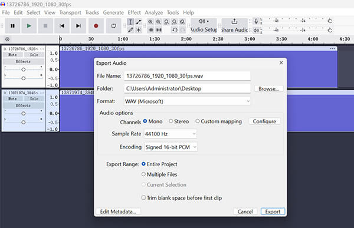Viewport: 354px width, 228px height.
Task: Close track 13726786_1920 with its X
Action: click(5, 49)
